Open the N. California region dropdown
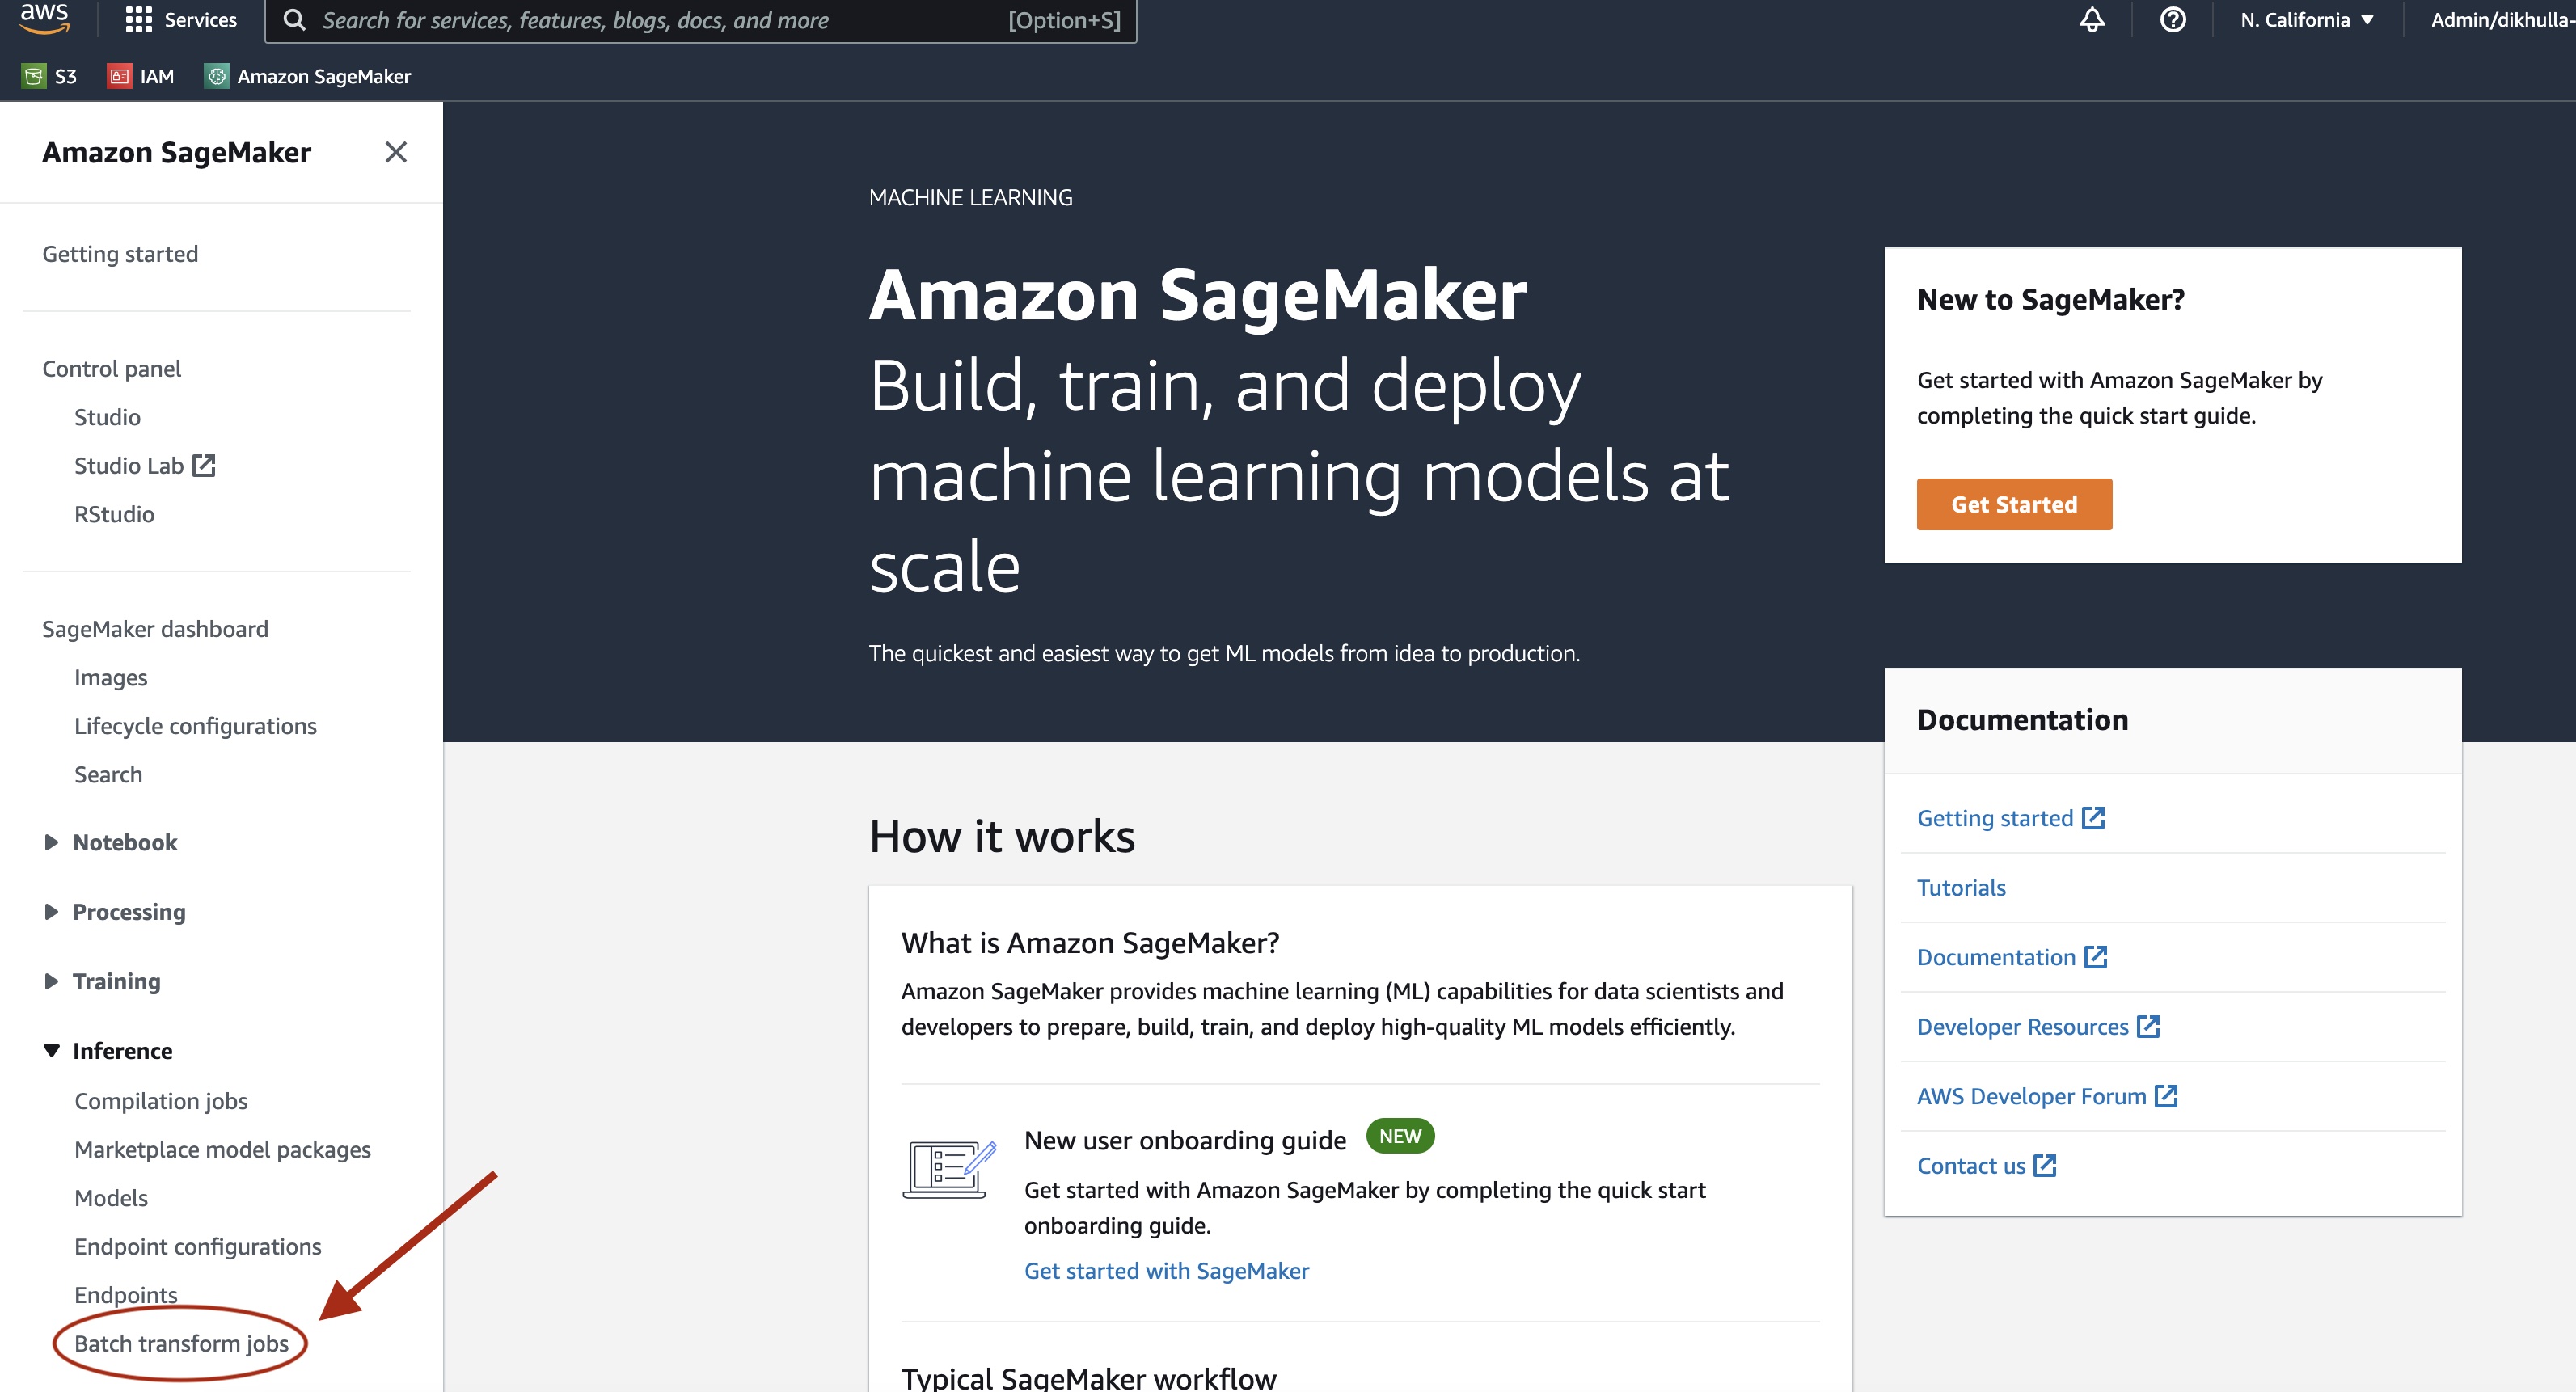 2307,20
